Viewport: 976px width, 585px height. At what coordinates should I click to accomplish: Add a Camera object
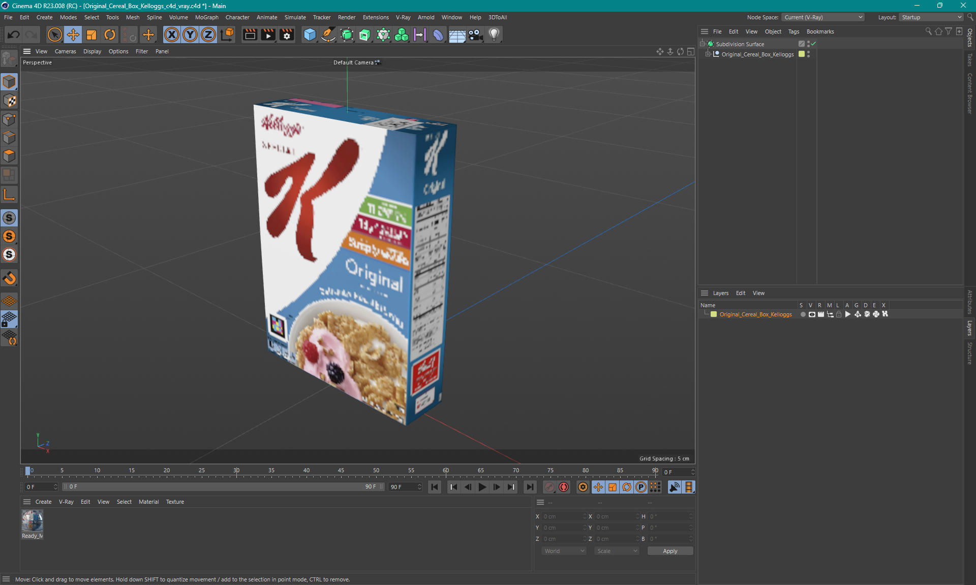476,35
